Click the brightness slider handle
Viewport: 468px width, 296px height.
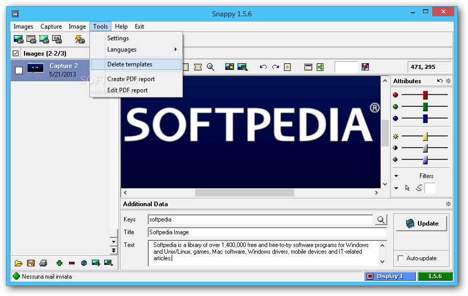(425, 137)
